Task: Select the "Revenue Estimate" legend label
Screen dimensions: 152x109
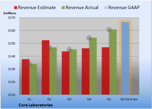Action: (x=37, y=7)
